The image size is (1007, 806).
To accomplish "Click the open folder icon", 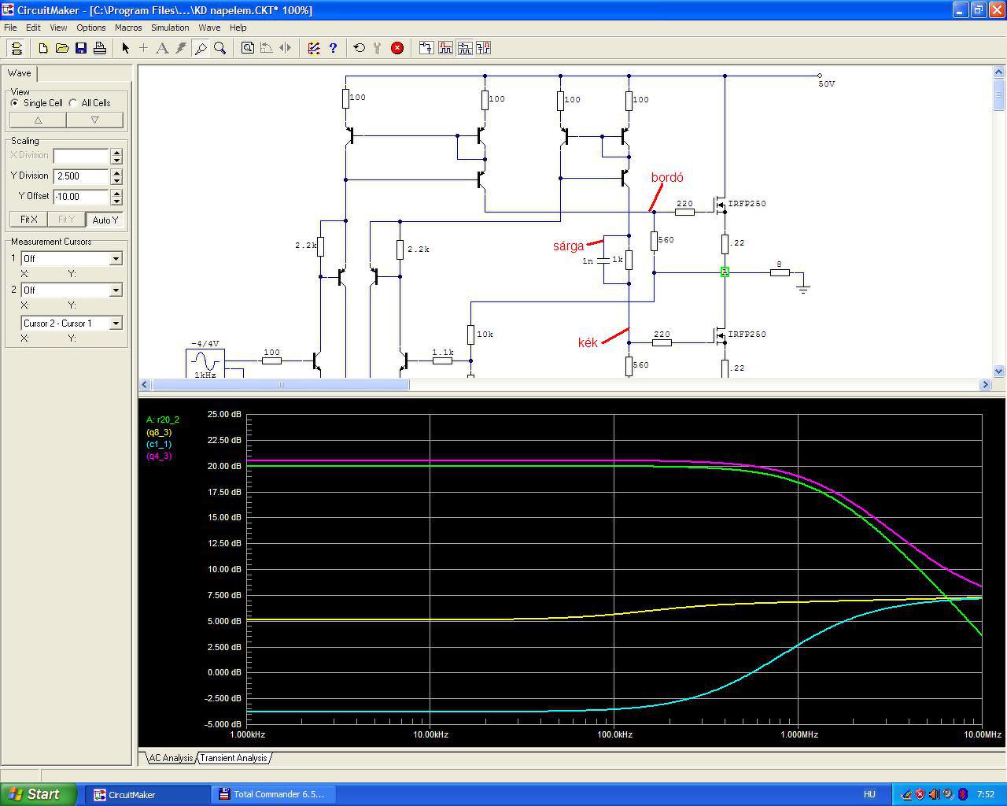I will tap(62, 48).
